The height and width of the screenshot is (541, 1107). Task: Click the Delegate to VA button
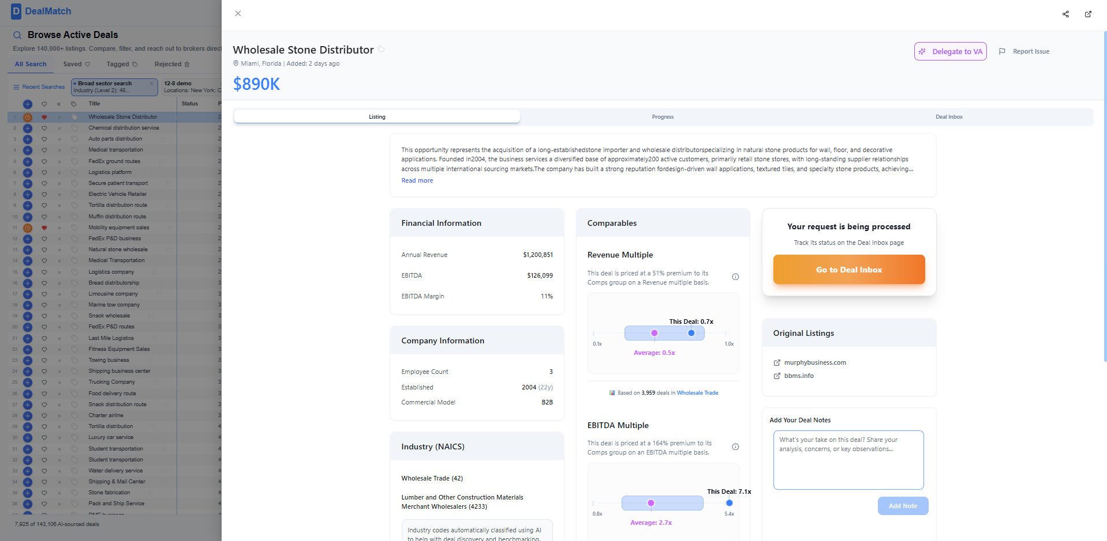pos(950,51)
